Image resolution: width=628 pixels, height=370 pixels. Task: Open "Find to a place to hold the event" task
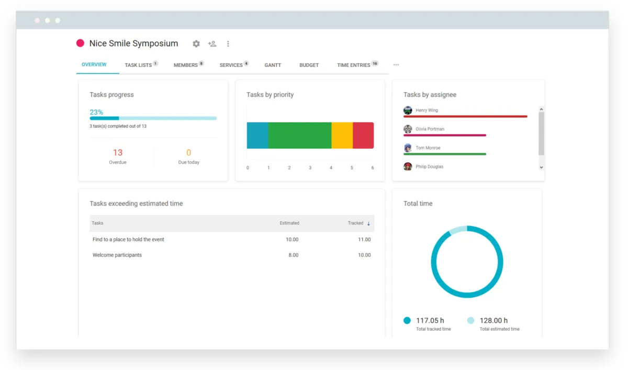(x=128, y=240)
